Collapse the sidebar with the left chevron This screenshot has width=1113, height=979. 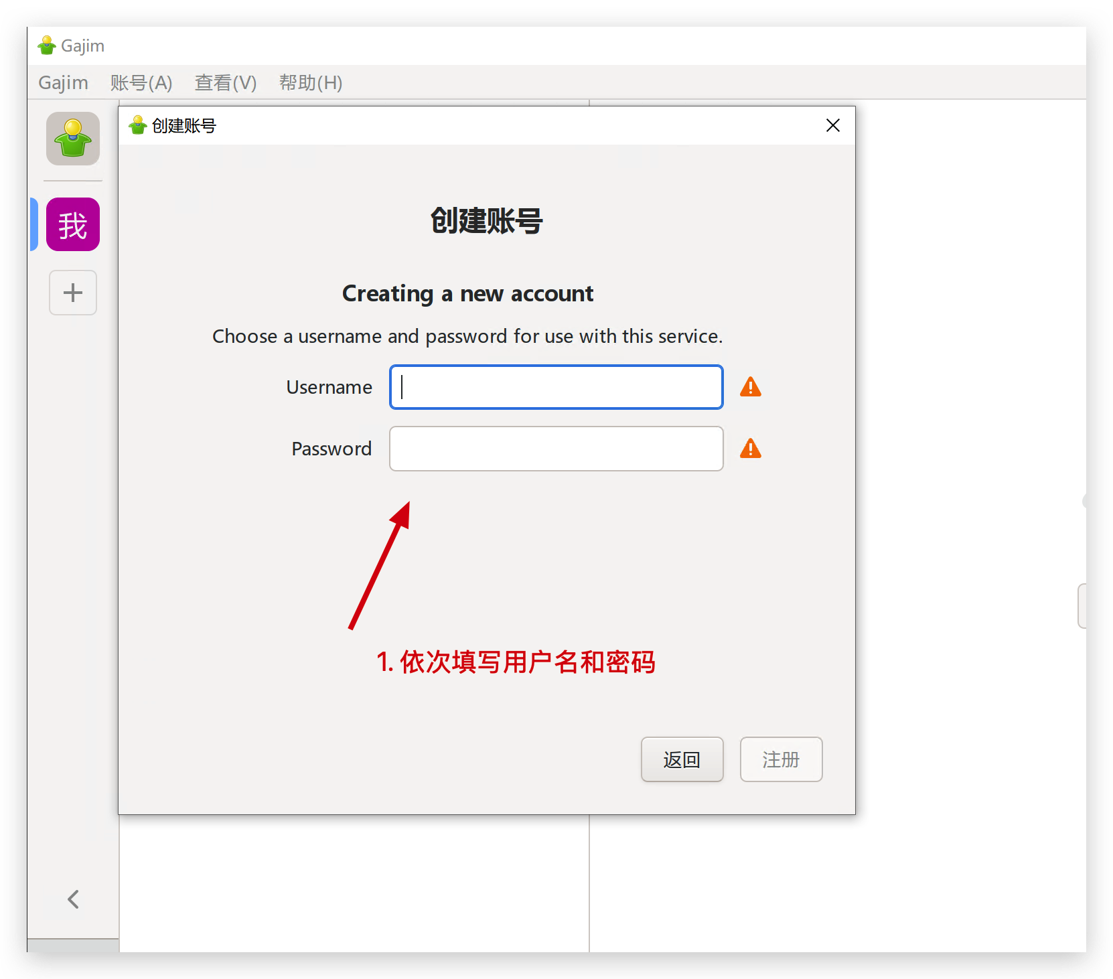(x=74, y=899)
